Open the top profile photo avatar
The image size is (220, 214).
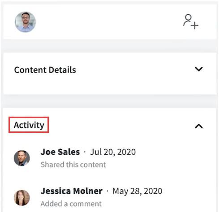tap(25, 22)
